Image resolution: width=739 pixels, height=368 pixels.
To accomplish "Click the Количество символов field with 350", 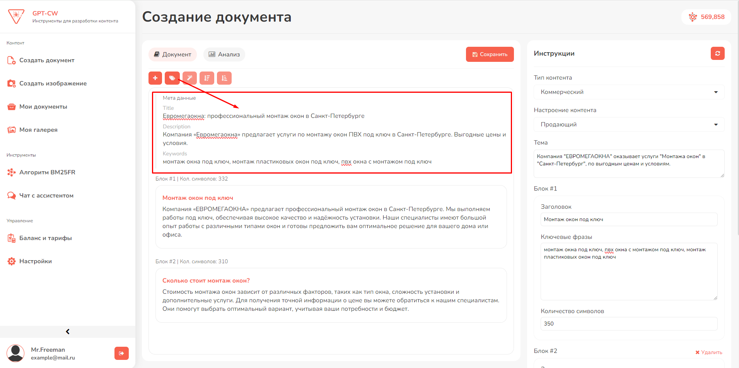I will point(629,324).
